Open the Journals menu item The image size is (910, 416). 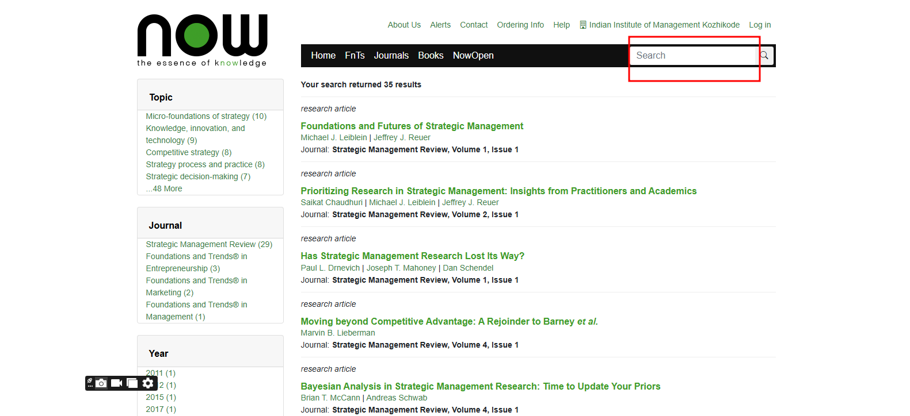click(391, 56)
